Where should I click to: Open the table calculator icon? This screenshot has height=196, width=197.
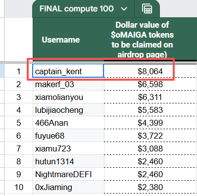click(x=147, y=8)
